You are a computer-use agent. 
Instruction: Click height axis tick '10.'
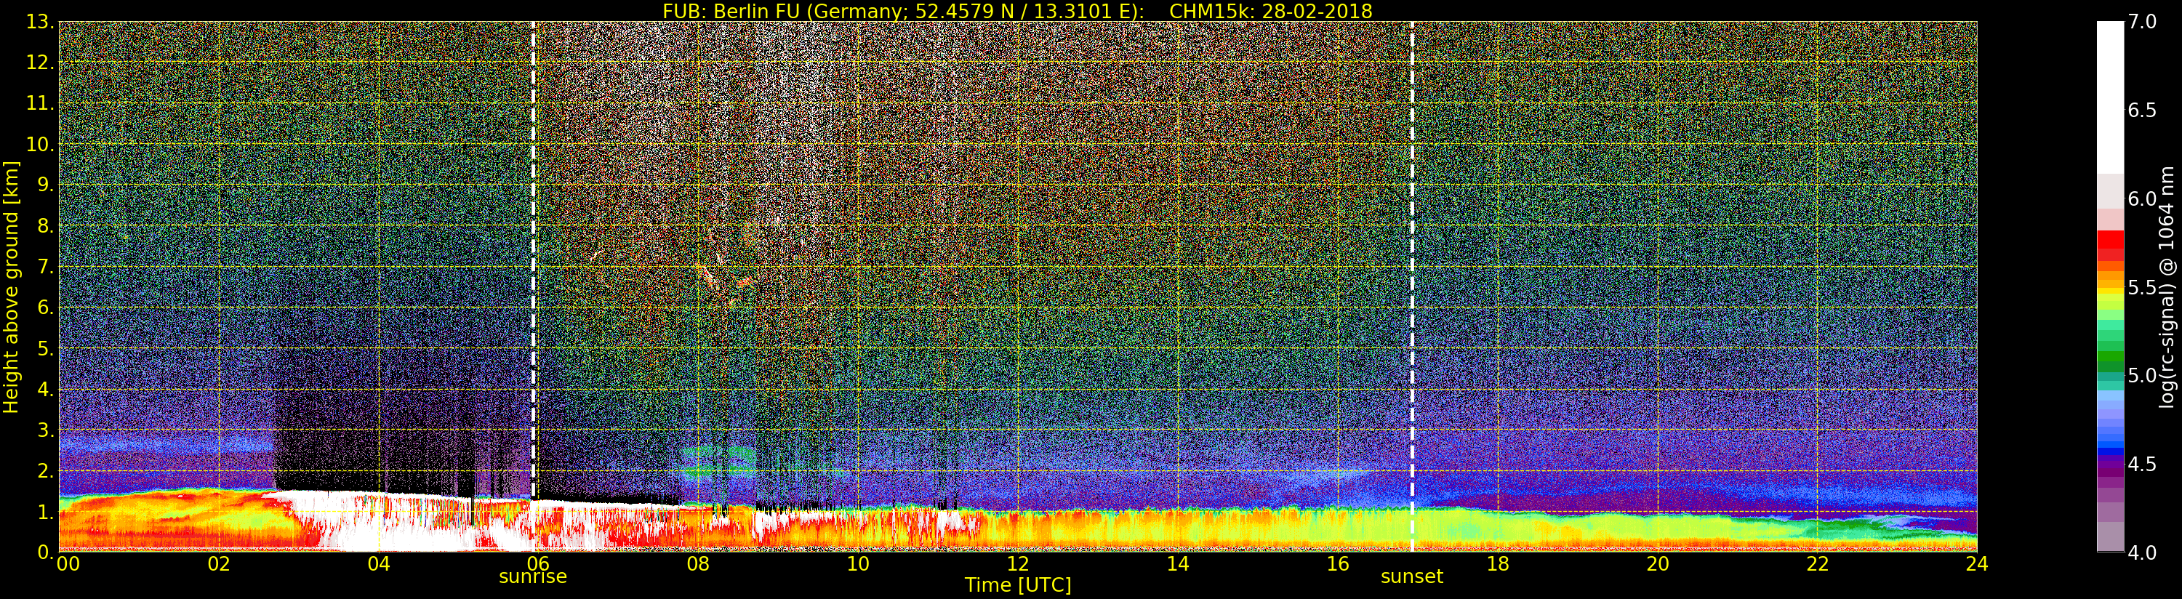click(x=40, y=144)
